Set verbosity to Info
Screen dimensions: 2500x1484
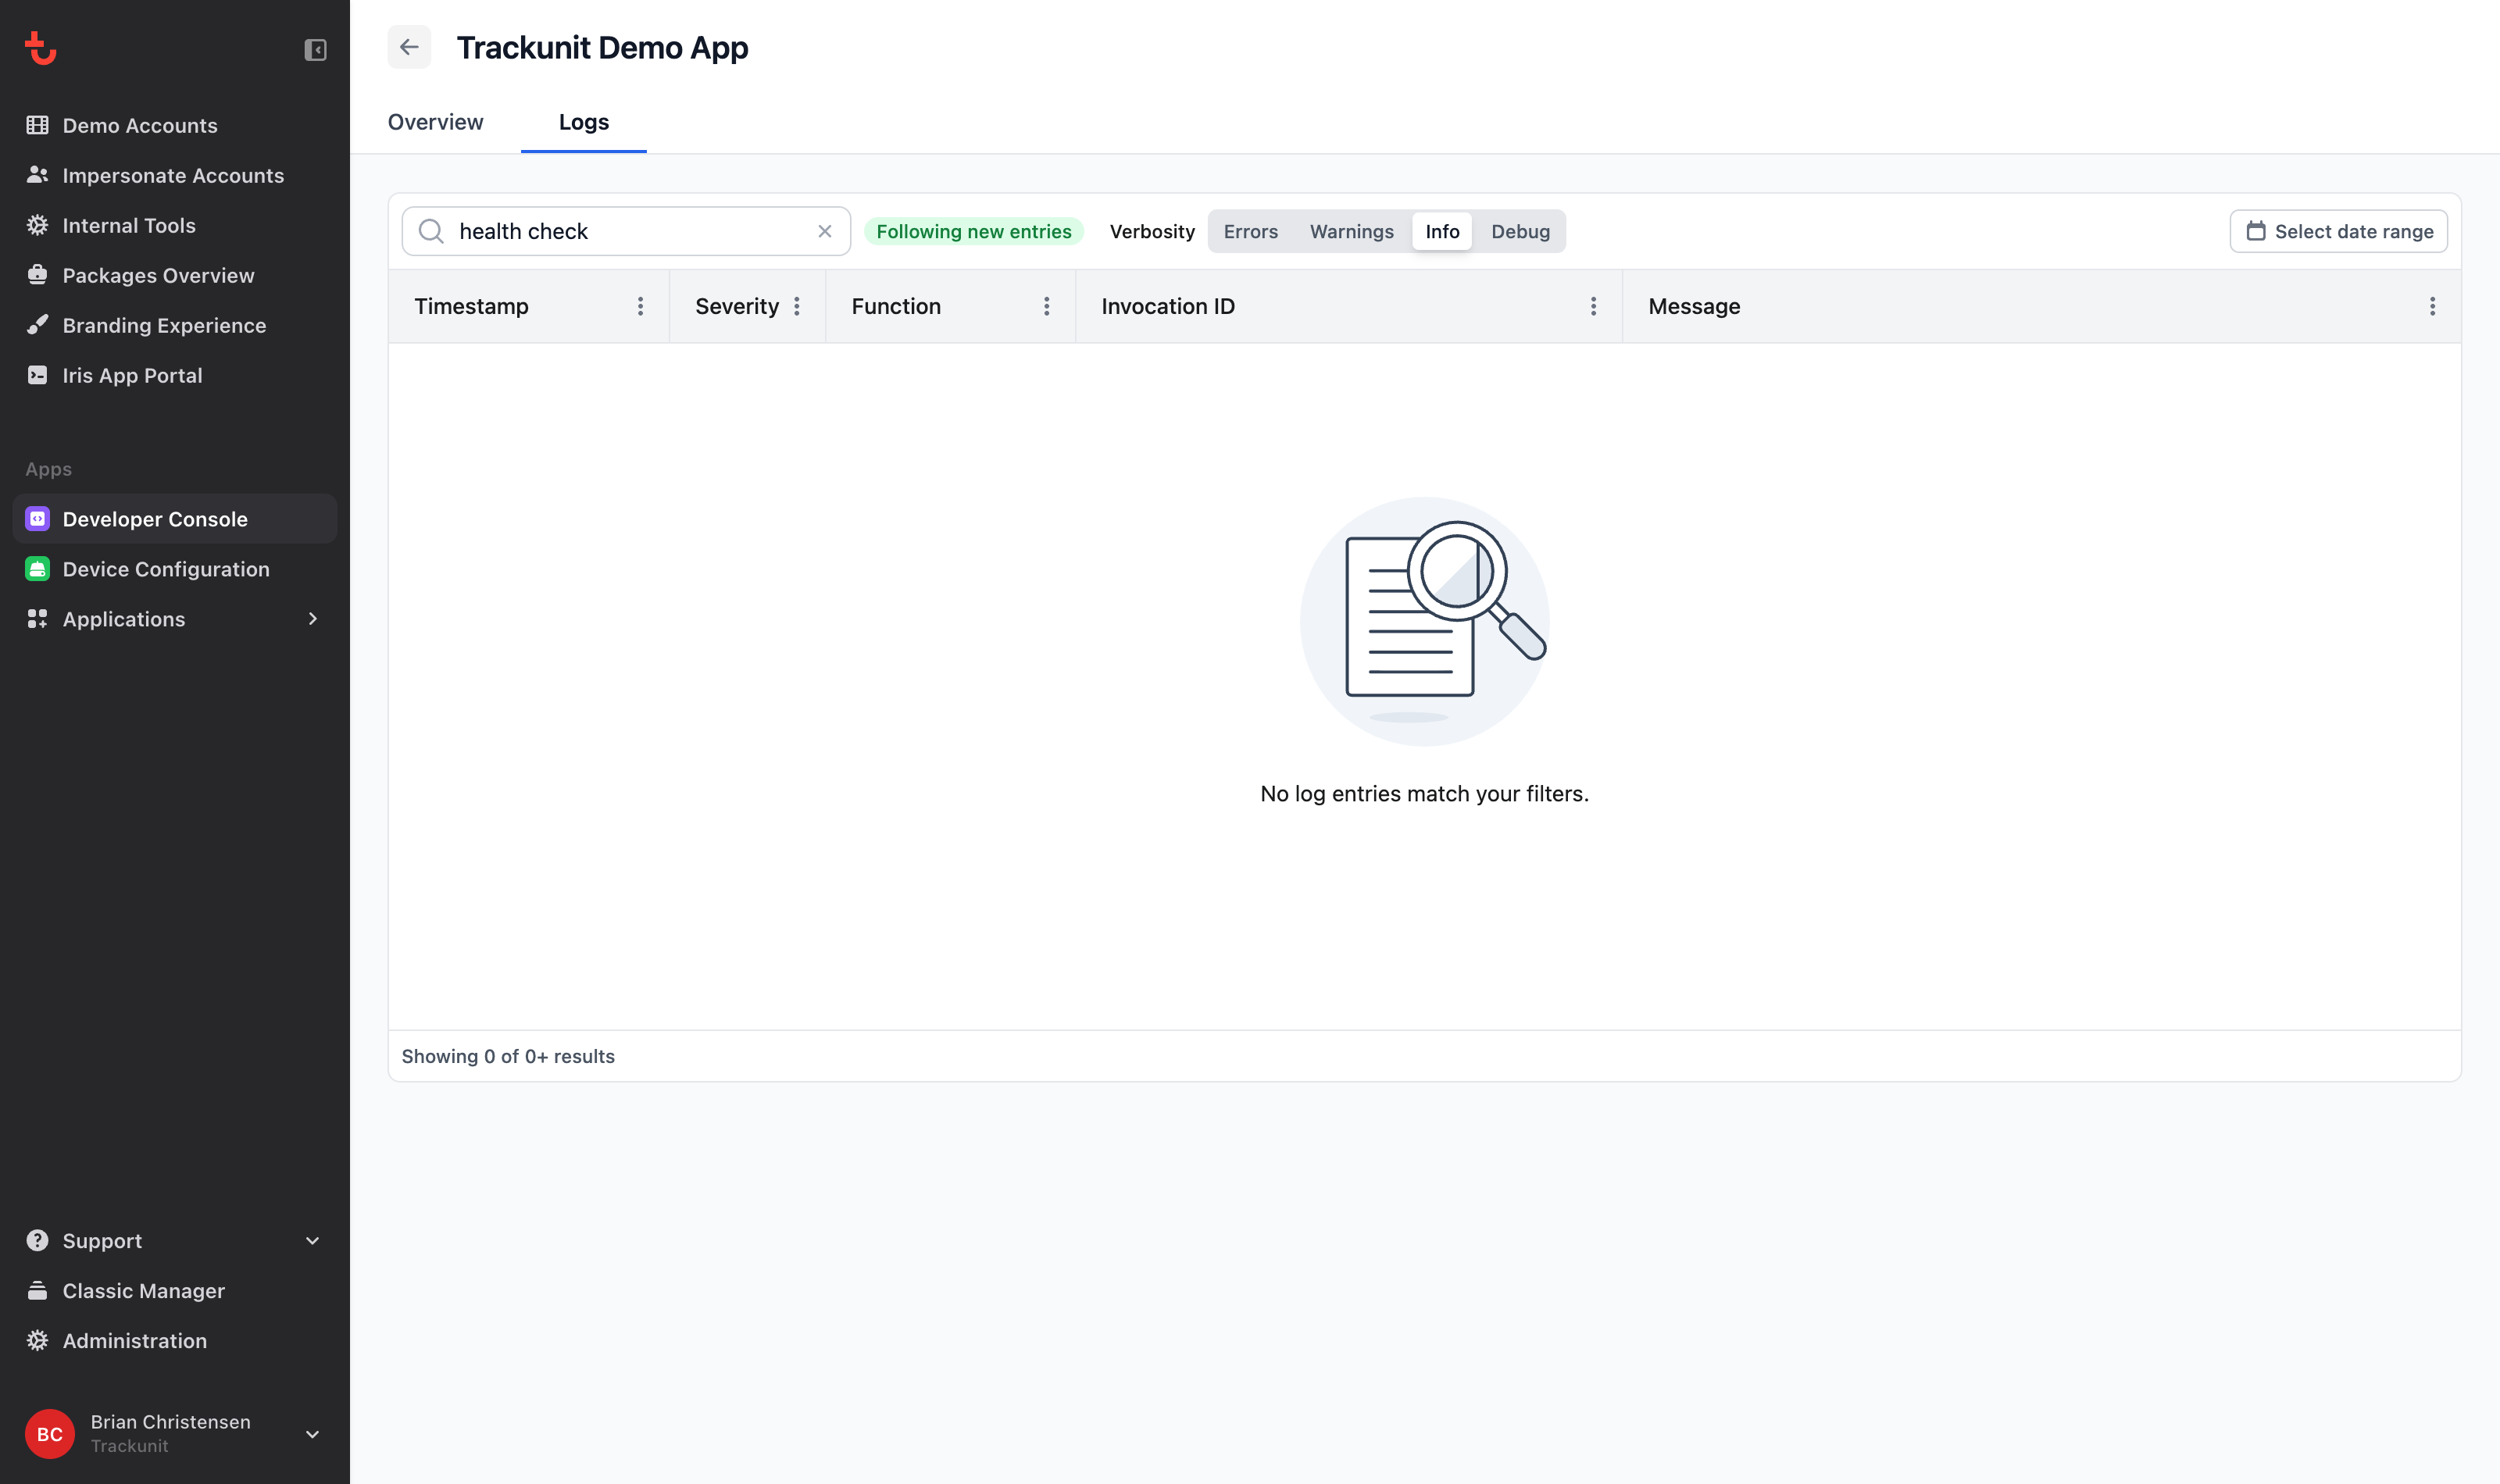click(1442, 231)
